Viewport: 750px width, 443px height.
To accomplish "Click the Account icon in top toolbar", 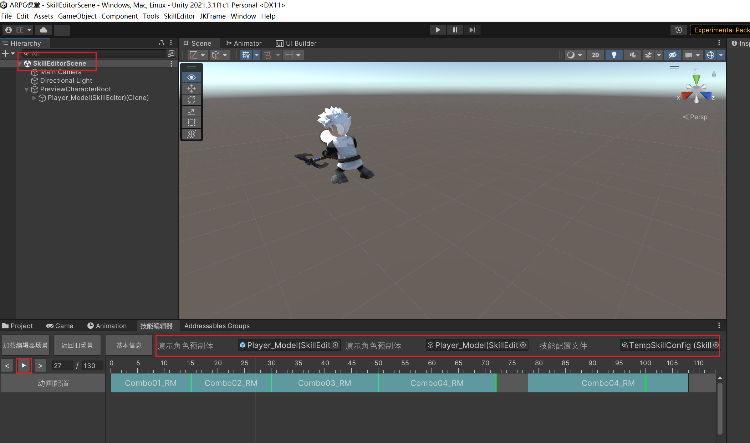I will (x=18, y=30).
